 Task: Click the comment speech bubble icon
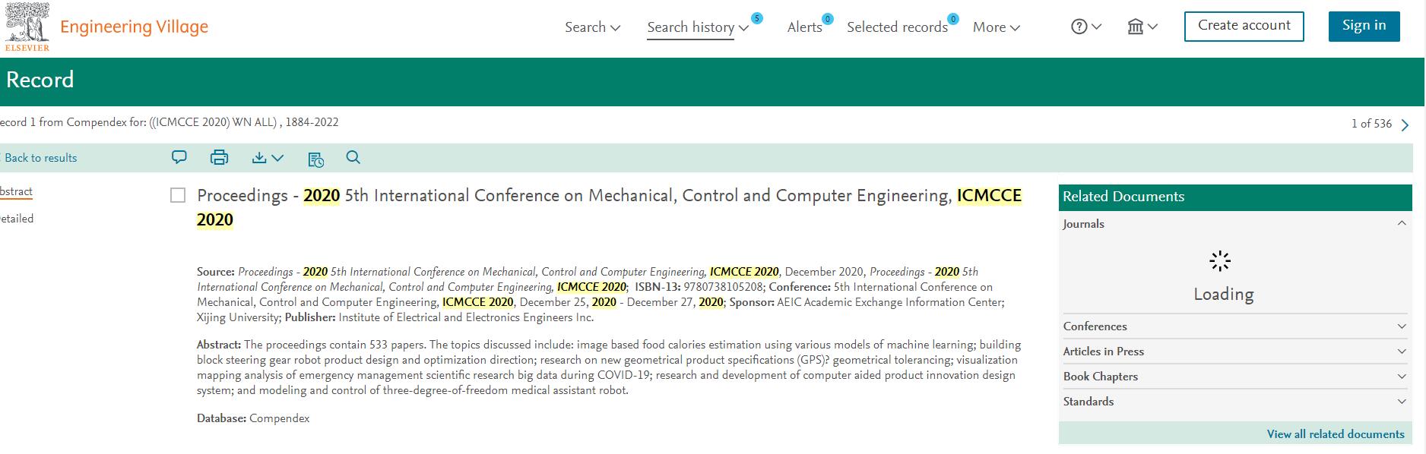click(x=179, y=157)
